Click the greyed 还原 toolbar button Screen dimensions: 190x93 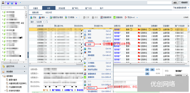(x=86, y=18)
